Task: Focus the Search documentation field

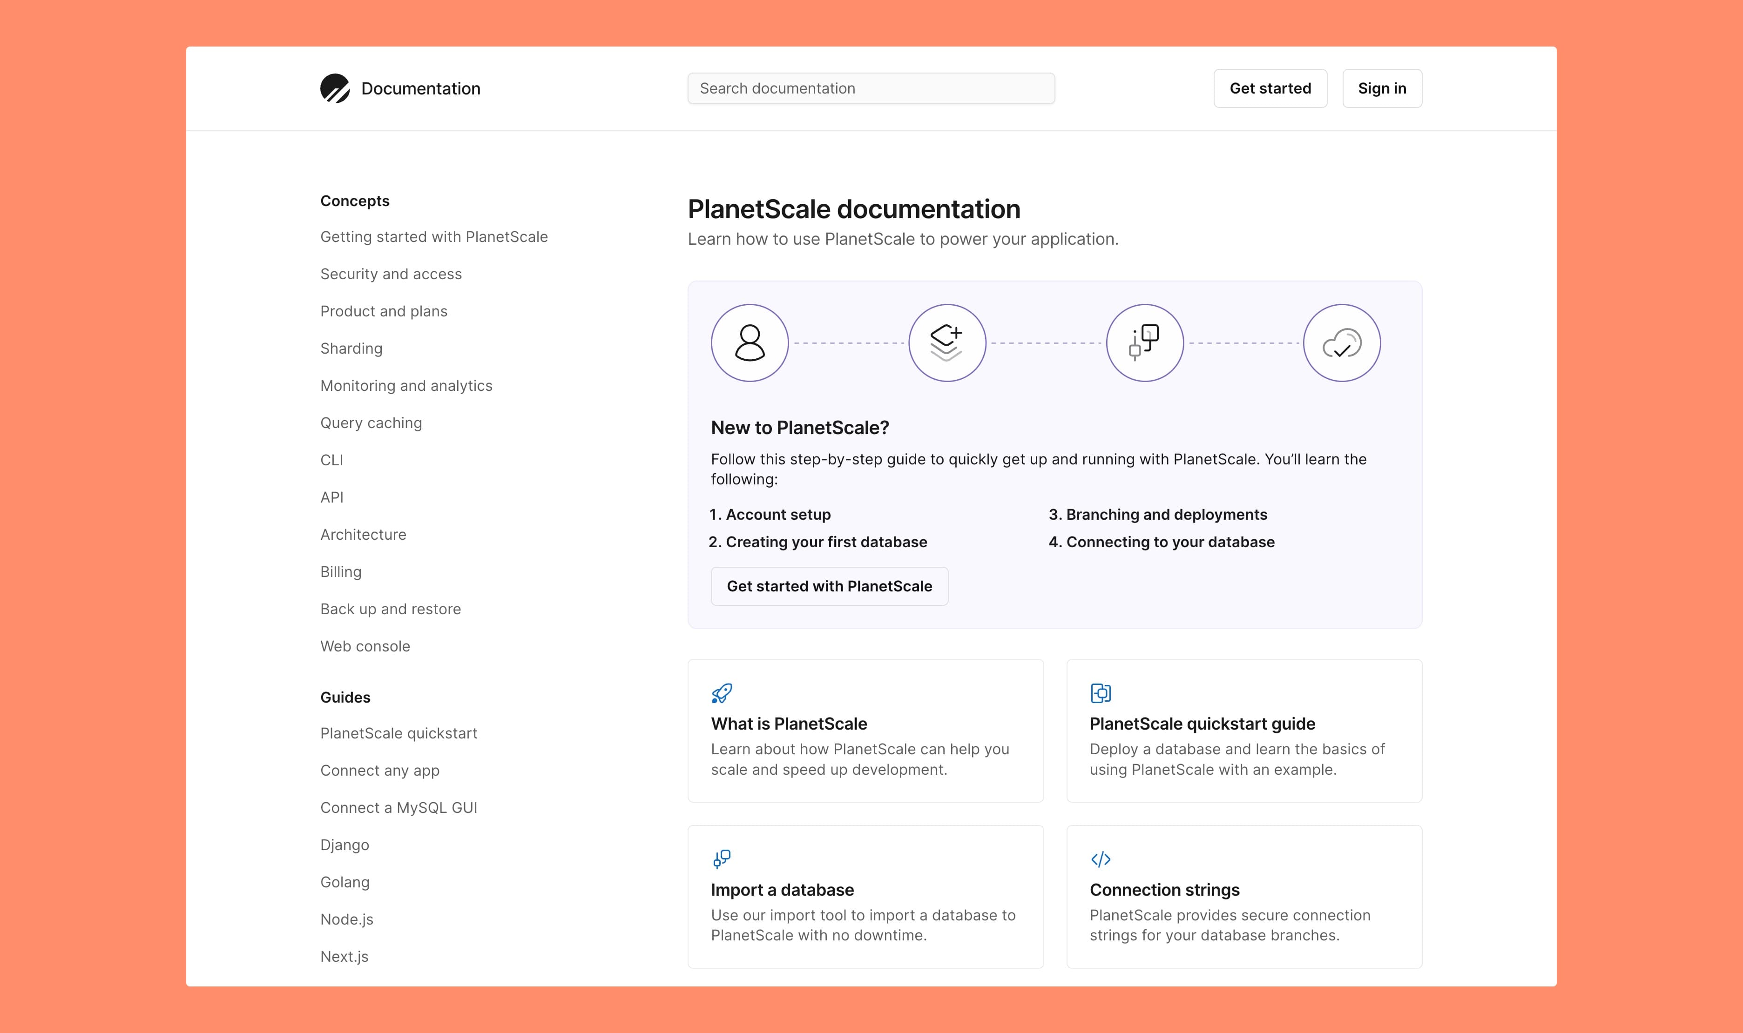Action: [871, 88]
